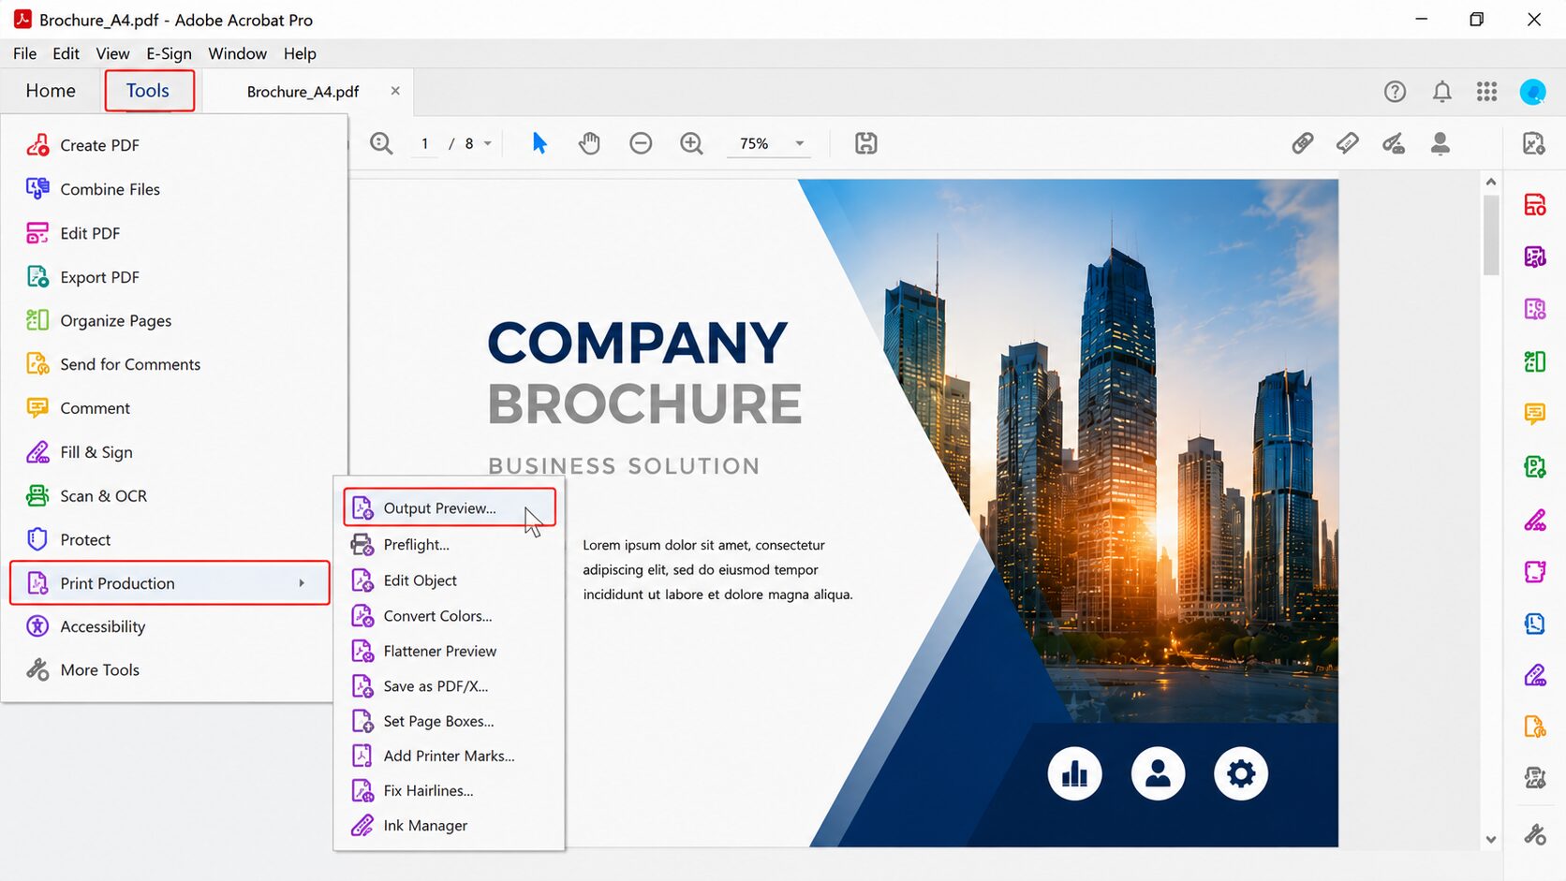Image resolution: width=1566 pixels, height=881 pixels.
Task: Switch to the Tools tab
Action: 149,91
